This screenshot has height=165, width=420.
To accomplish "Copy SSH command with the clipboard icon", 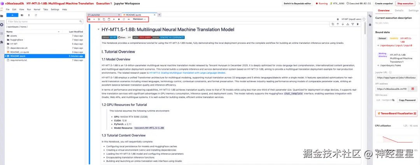I will click(394, 100).
